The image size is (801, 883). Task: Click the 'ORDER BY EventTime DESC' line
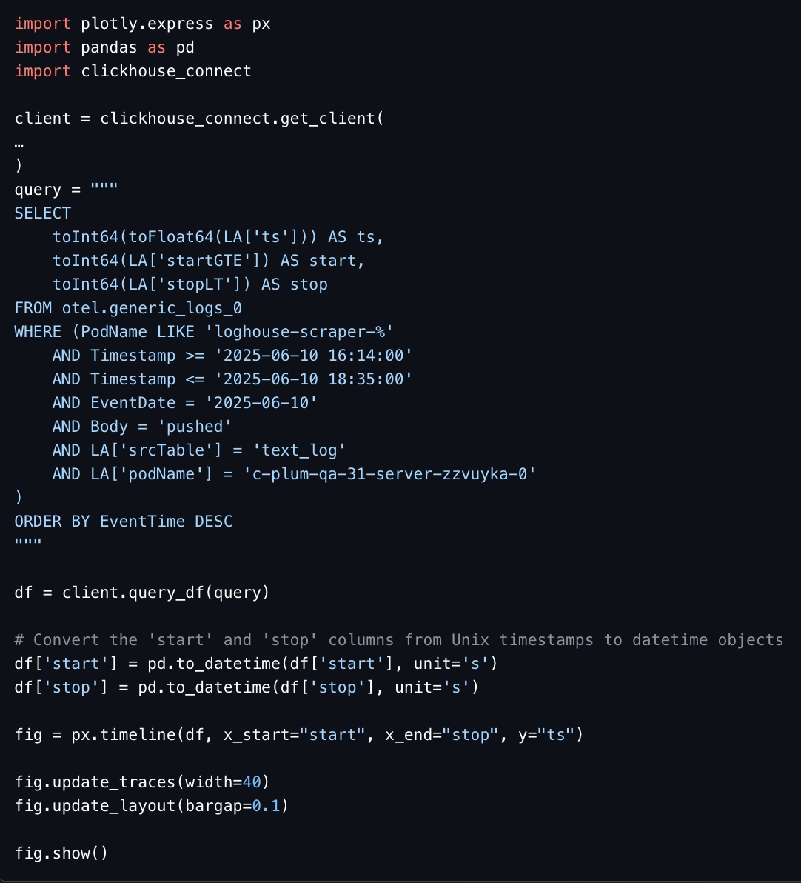click(124, 521)
